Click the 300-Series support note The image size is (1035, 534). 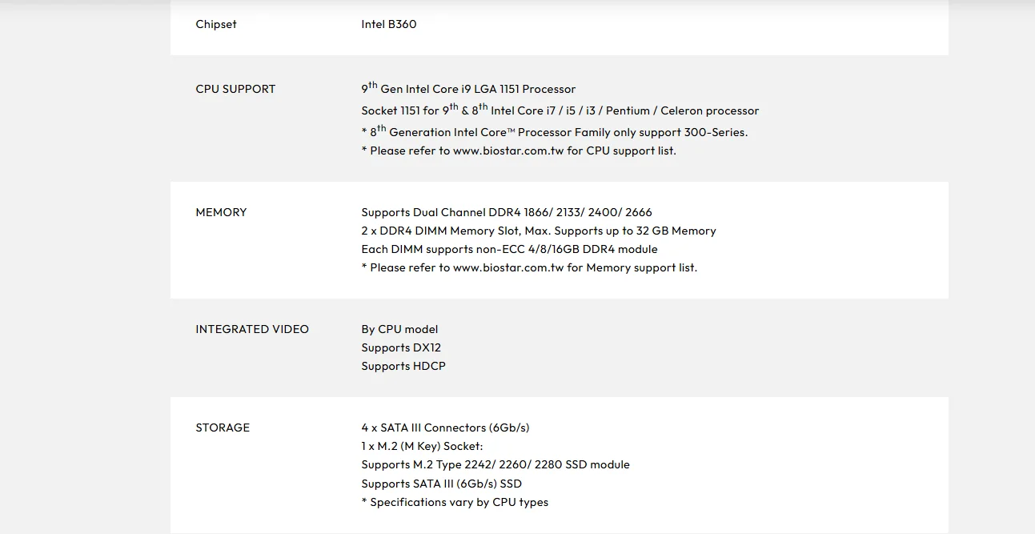coord(554,132)
